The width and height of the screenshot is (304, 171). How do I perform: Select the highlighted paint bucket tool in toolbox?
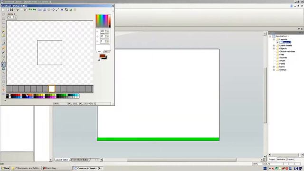coord(3,65)
